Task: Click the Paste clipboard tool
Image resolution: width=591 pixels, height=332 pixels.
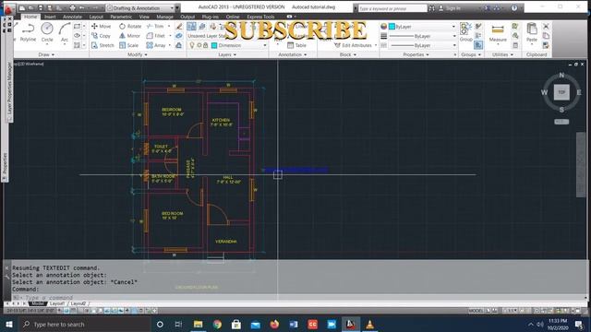Action: point(532,32)
